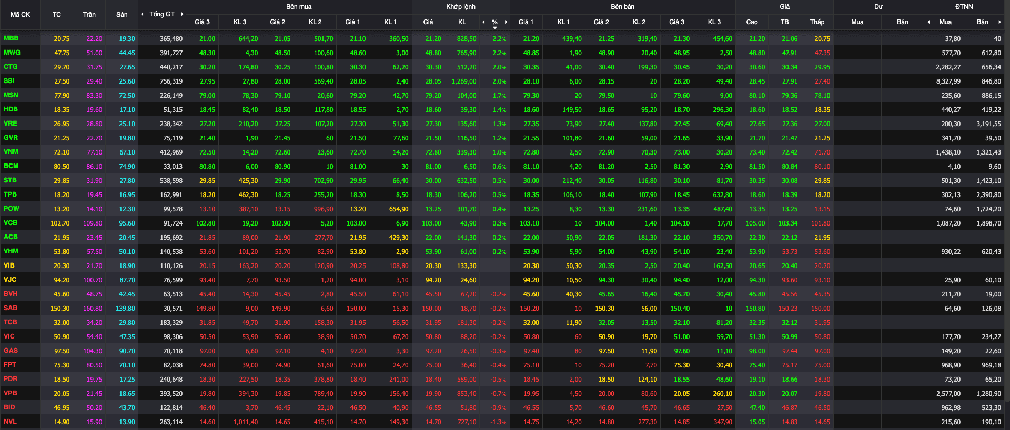Image resolution: width=1010 pixels, height=430 pixels.
Task: Open the PDR ticker symbol
Action: click(11, 379)
